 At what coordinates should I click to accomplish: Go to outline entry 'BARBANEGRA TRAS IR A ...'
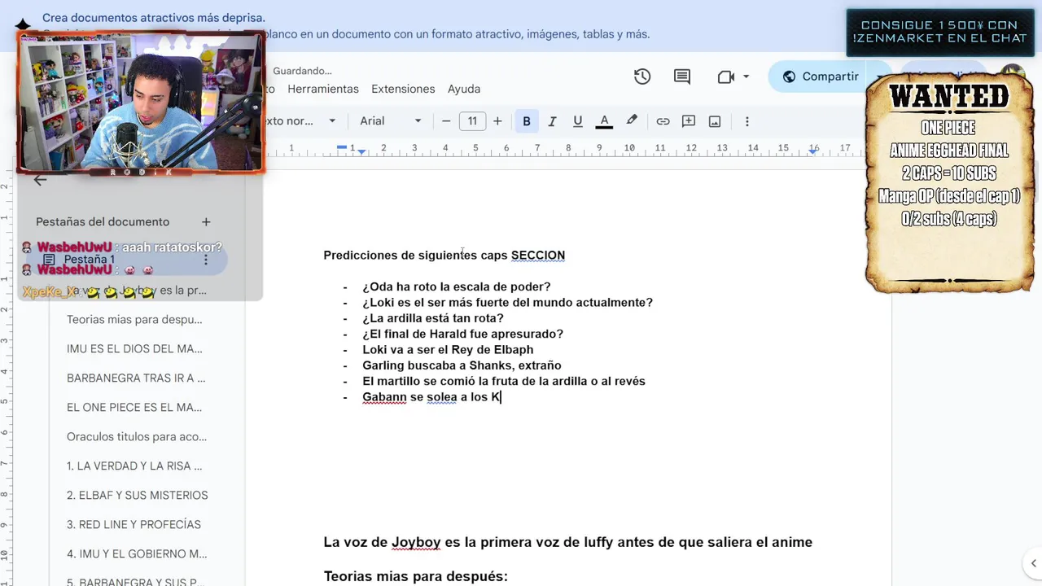tap(136, 378)
